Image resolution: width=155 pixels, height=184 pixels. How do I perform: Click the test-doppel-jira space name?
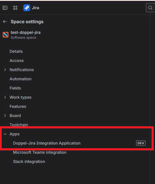(25, 33)
